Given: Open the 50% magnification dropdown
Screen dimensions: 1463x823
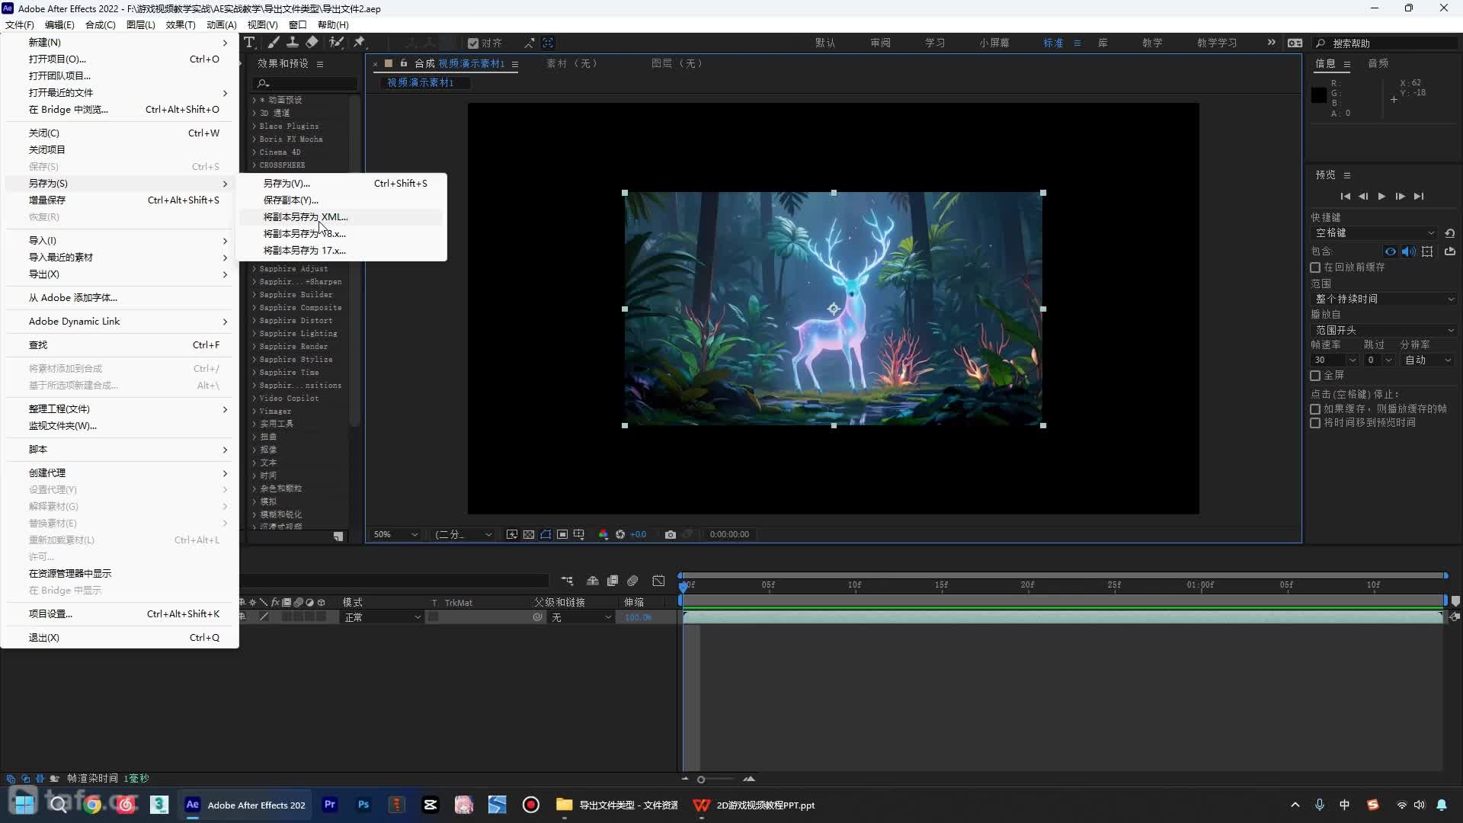Looking at the screenshot, I should pyautogui.click(x=395, y=535).
